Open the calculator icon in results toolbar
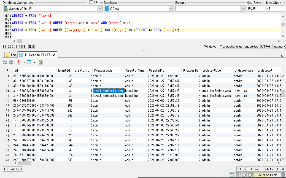286x178 pixels. [41, 62]
